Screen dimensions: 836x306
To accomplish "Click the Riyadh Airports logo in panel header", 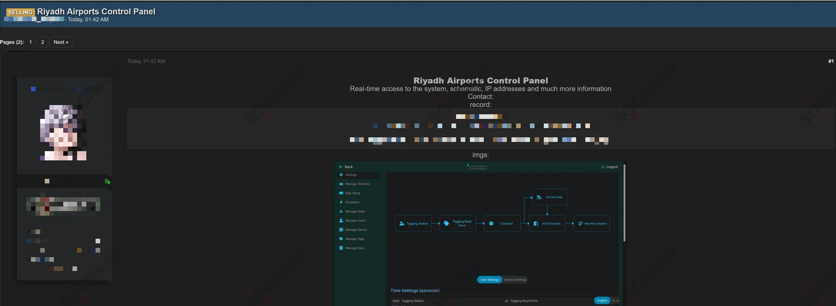I will pos(477,167).
